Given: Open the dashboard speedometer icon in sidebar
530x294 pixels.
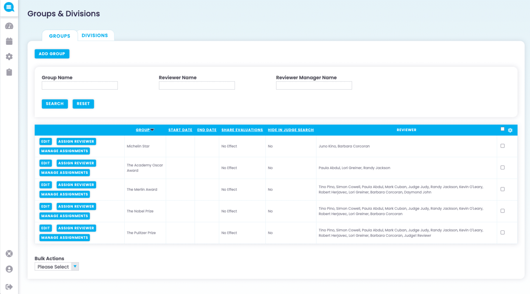Looking at the screenshot, I should [x=9, y=26].
